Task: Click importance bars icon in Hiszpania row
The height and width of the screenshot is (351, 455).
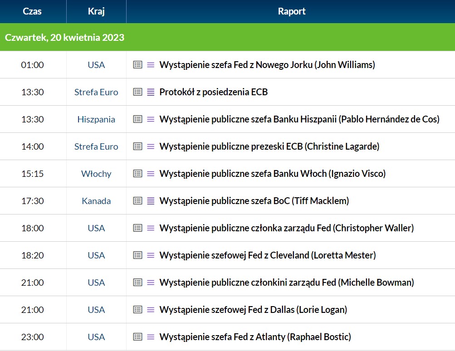Action: [151, 119]
